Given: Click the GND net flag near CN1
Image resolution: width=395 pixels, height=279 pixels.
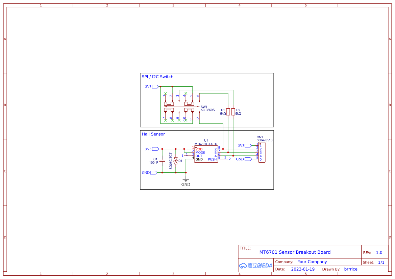Looking at the screenshot, I should point(248,159).
